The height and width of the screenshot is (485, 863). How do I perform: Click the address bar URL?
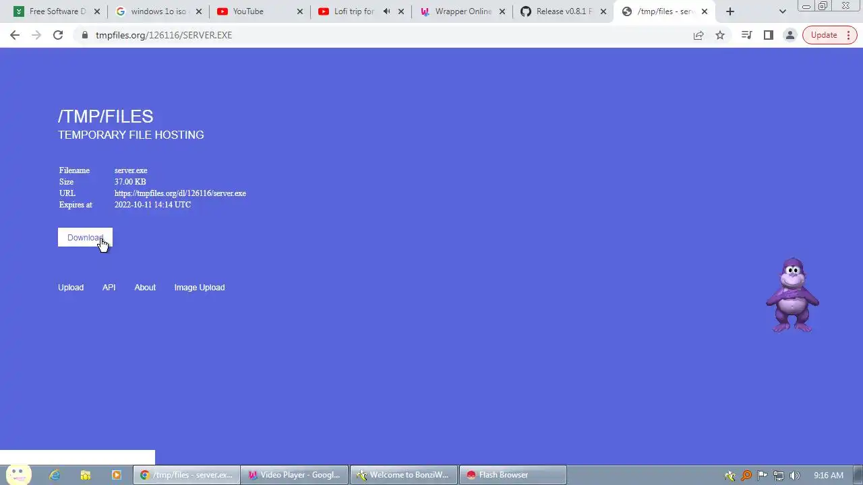[x=164, y=35]
